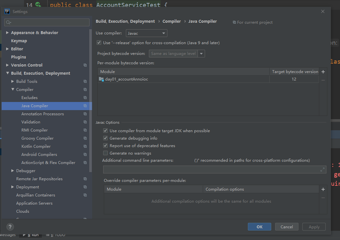Screen dimensions: 340x240
Task: Select Application Servers settings page
Action: click(34, 203)
